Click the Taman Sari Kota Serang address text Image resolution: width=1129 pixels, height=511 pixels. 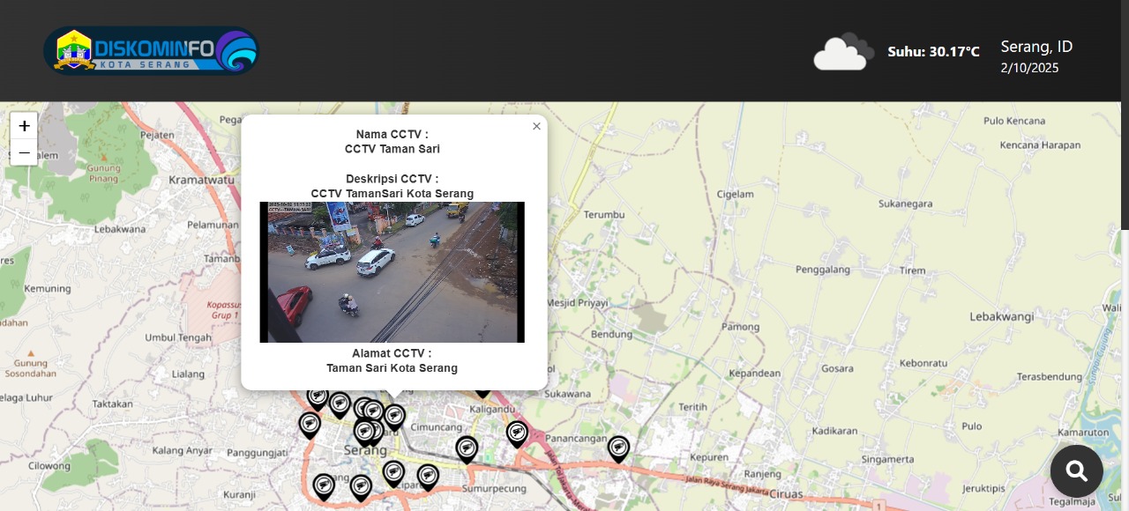tap(392, 368)
